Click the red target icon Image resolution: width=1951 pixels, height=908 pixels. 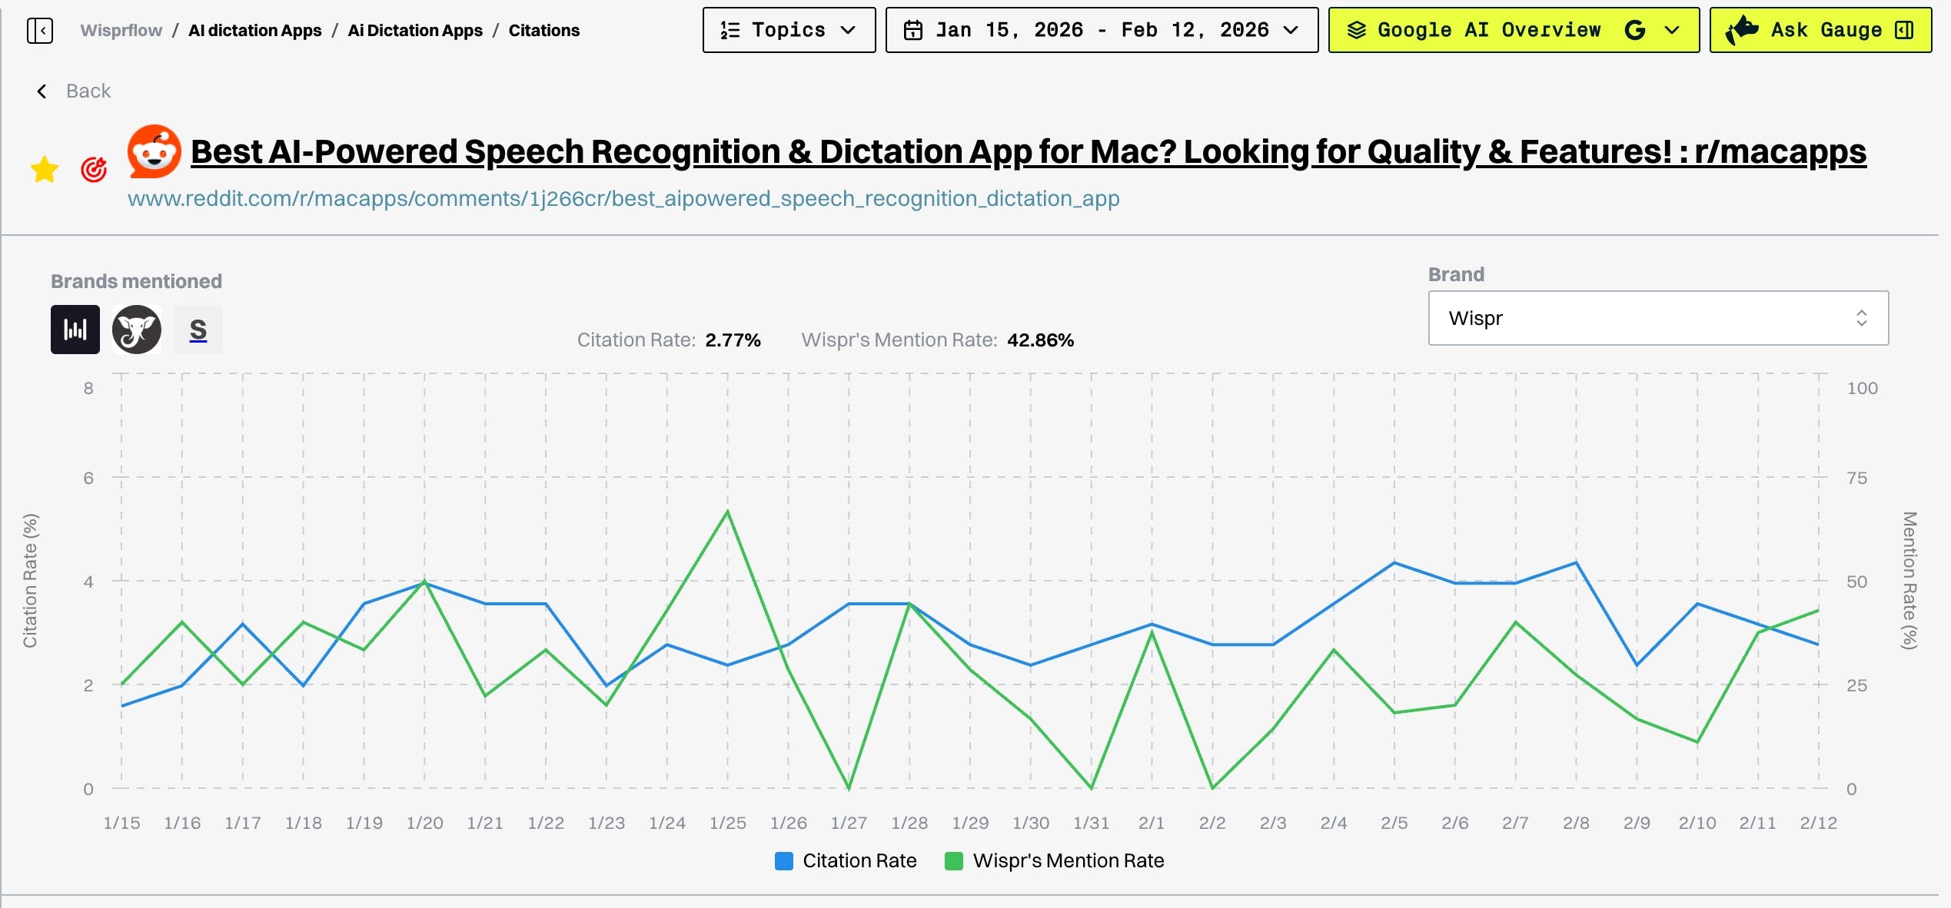[x=94, y=170]
